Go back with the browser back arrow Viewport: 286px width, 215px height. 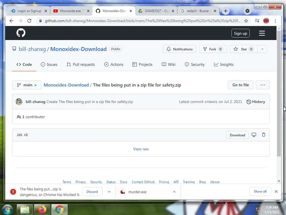coord(11,21)
